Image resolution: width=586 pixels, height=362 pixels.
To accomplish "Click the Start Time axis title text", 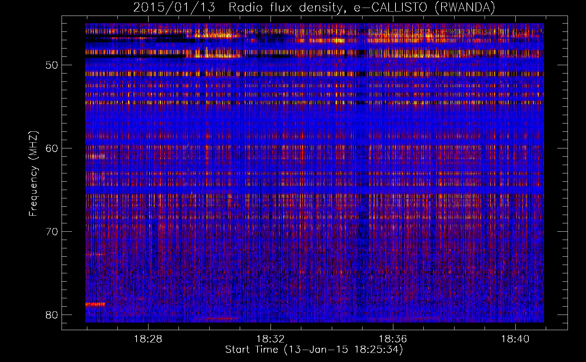I will (x=314, y=350).
